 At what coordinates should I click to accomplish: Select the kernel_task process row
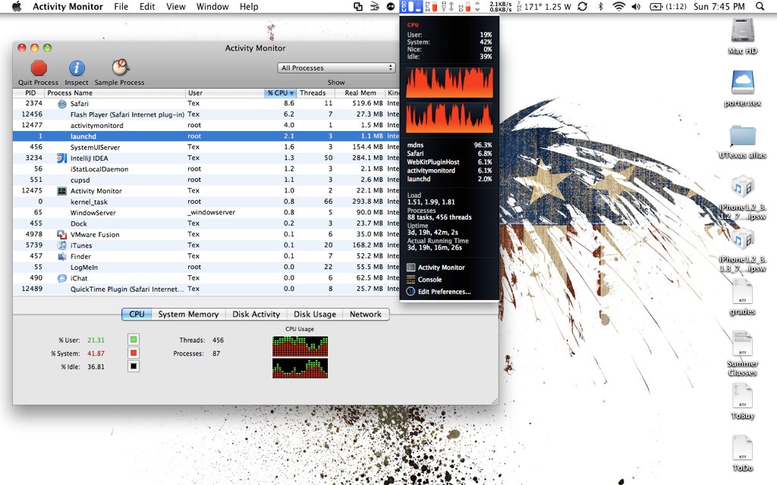click(206, 202)
